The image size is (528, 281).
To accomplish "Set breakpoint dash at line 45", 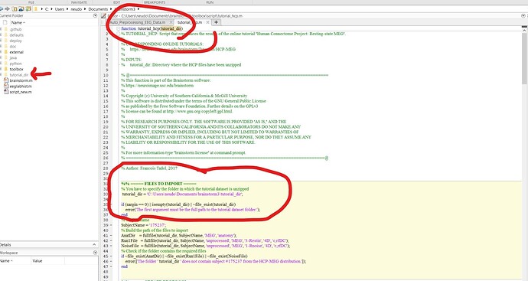I will tap(111, 256).
